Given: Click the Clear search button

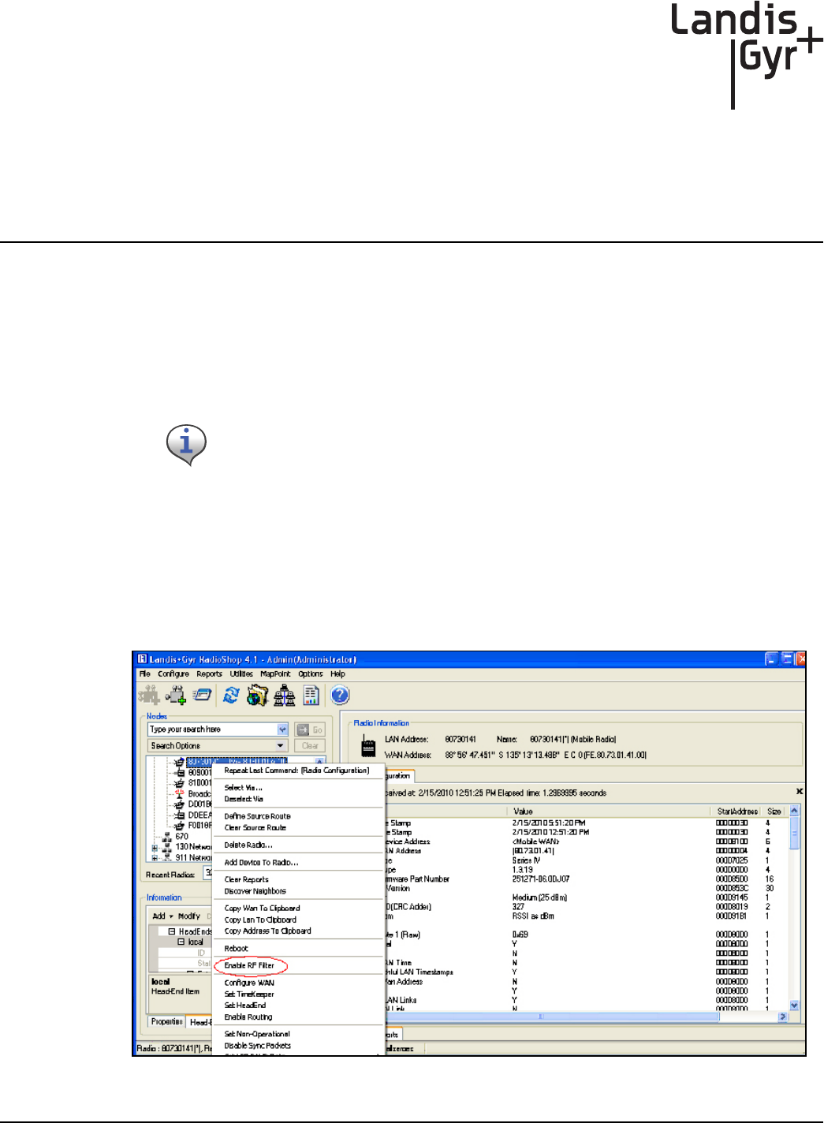Looking at the screenshot, I should click(310, 745).
